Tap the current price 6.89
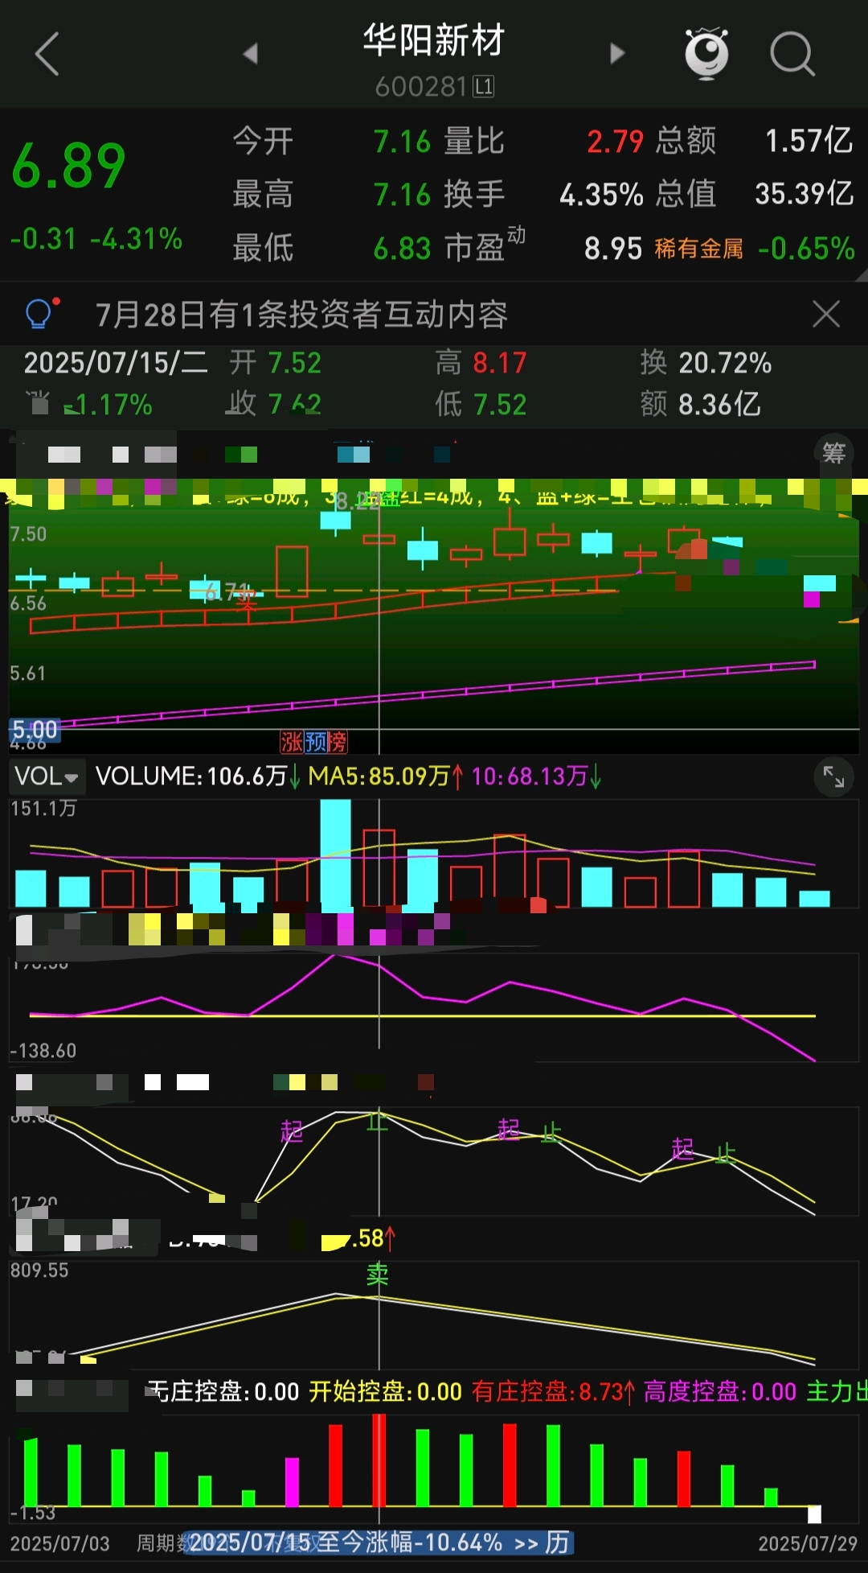 [69, 167]
